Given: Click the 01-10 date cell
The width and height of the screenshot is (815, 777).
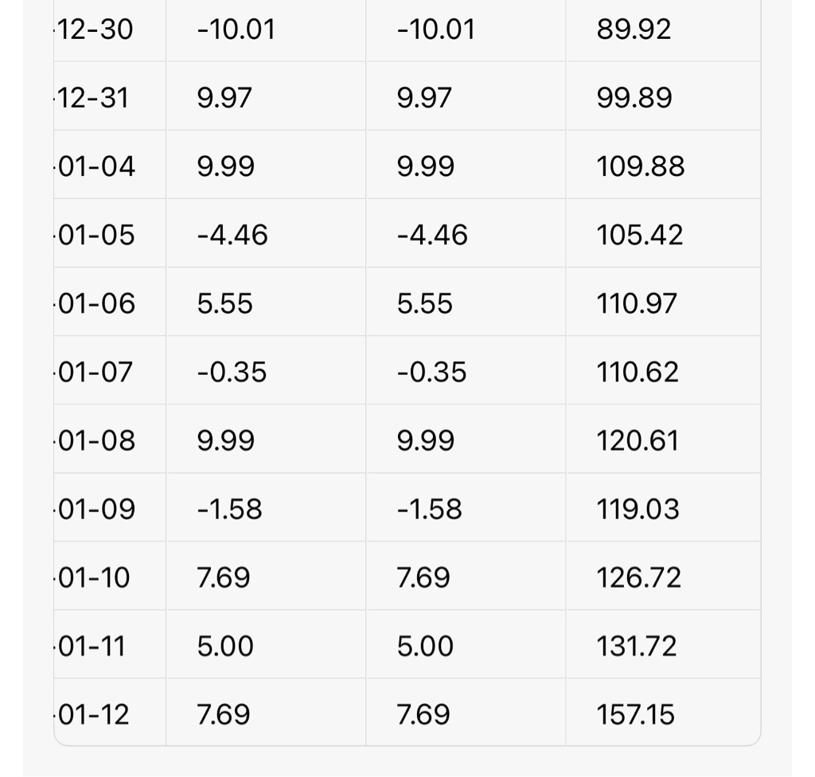Looking at the screenshot, I should pyautogui.click(x=94, y=577).
